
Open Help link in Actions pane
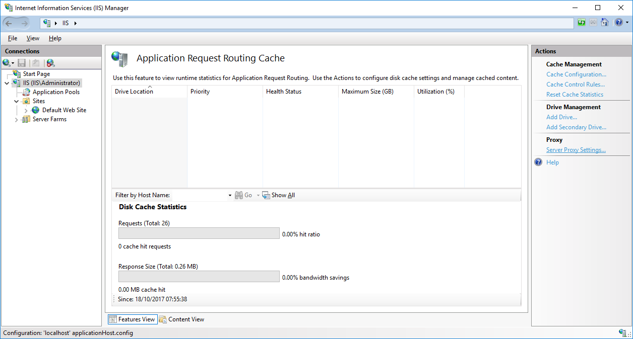click(552, 162)
